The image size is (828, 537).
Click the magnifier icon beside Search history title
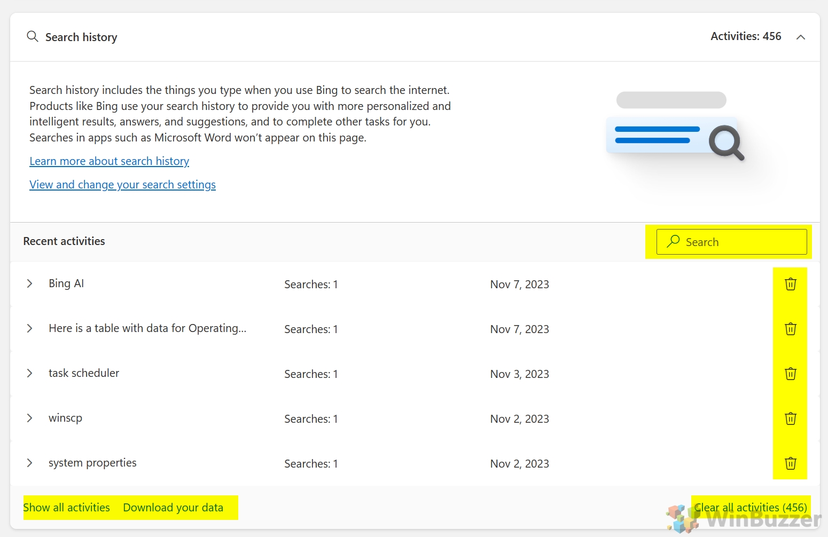tap(33, 36)
